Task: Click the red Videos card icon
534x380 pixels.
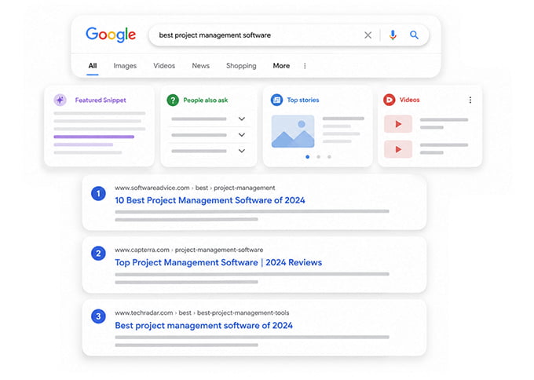Action: coord(390,100)
